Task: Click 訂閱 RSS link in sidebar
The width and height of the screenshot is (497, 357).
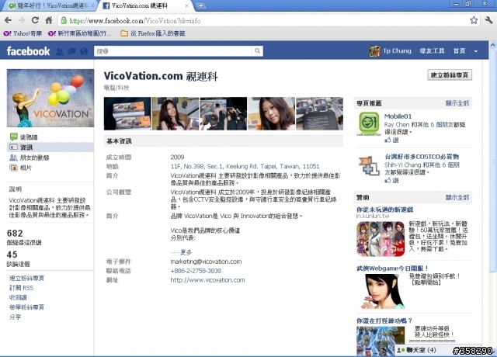Action: click(x=21, y=288)
